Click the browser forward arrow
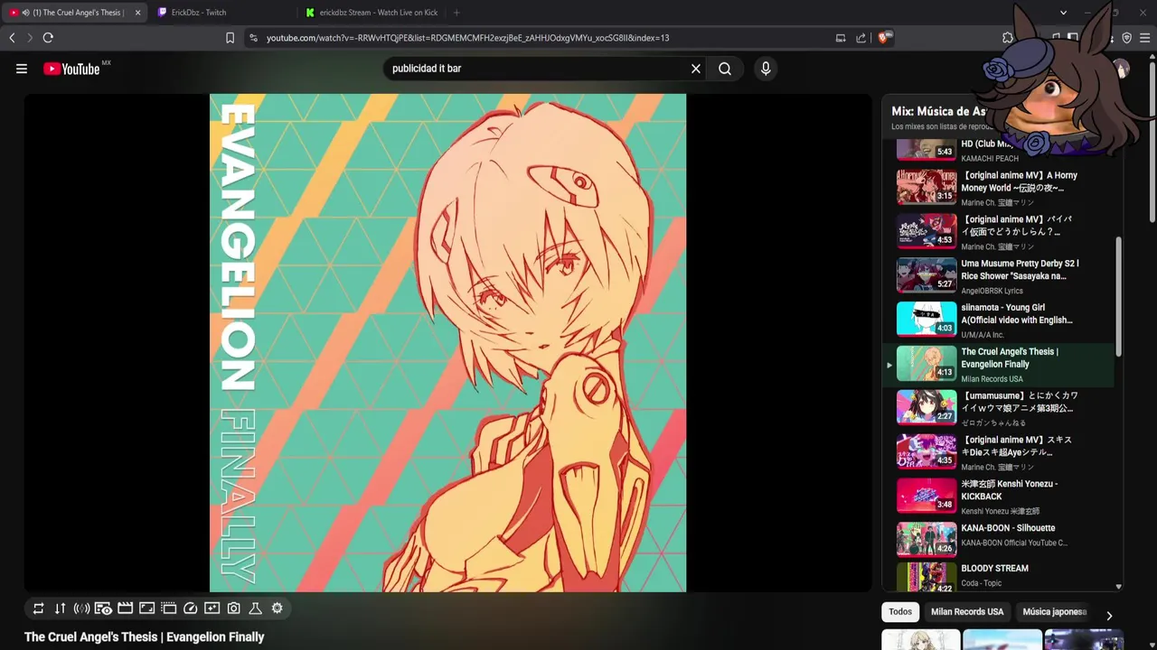 (29, 38)
